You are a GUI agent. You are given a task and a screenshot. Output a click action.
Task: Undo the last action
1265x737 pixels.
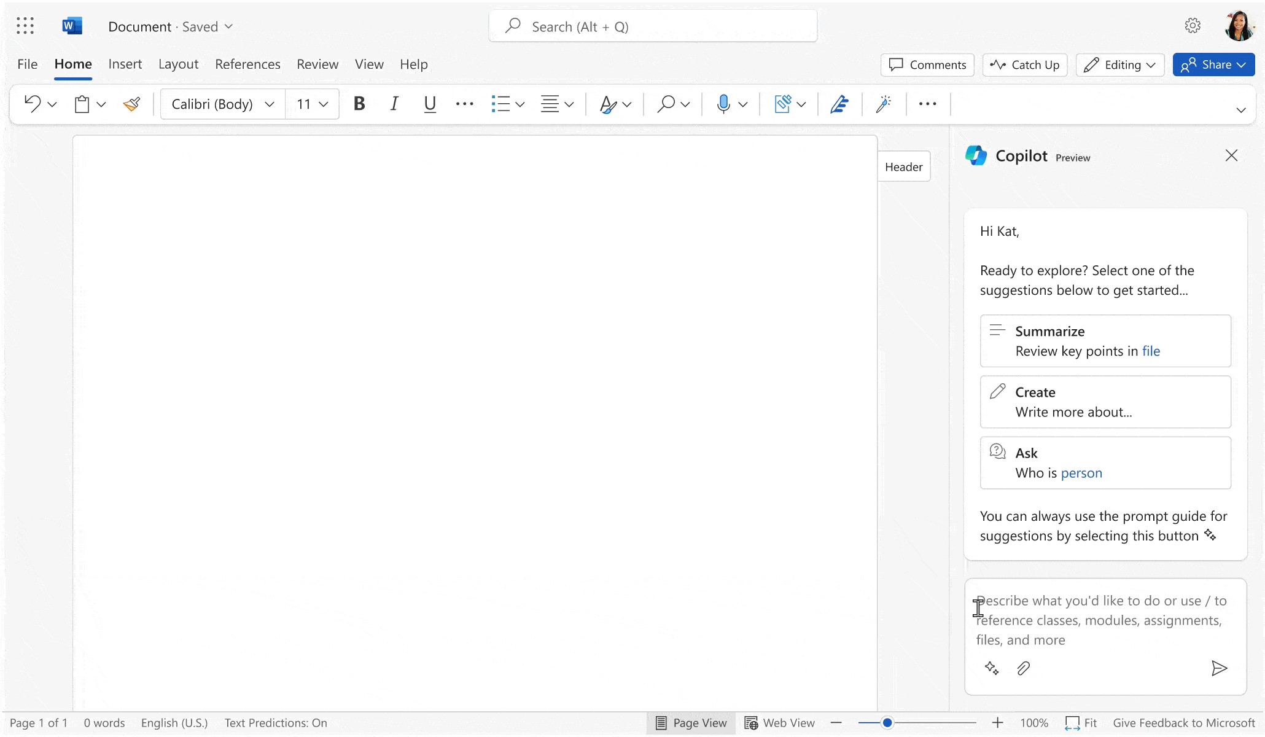click(32, 104)
